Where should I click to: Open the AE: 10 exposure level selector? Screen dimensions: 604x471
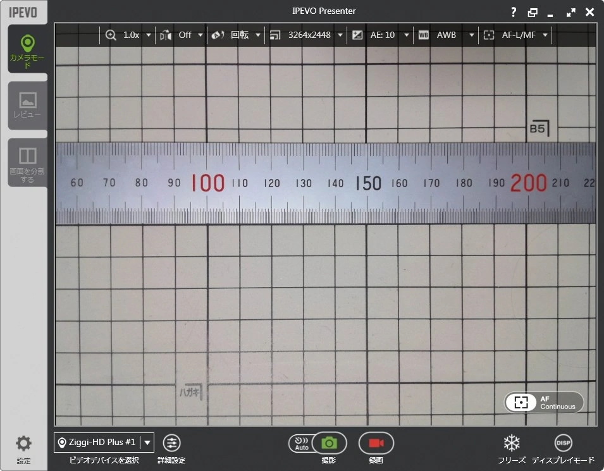point(388,35)
